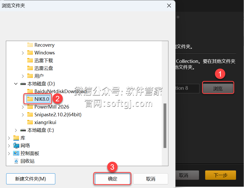Click the 本地磁盘 (D:) drive icon

tap(23, 84)
